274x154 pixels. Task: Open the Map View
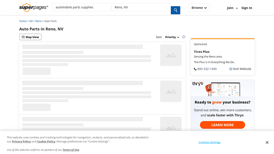coord(30,37)
